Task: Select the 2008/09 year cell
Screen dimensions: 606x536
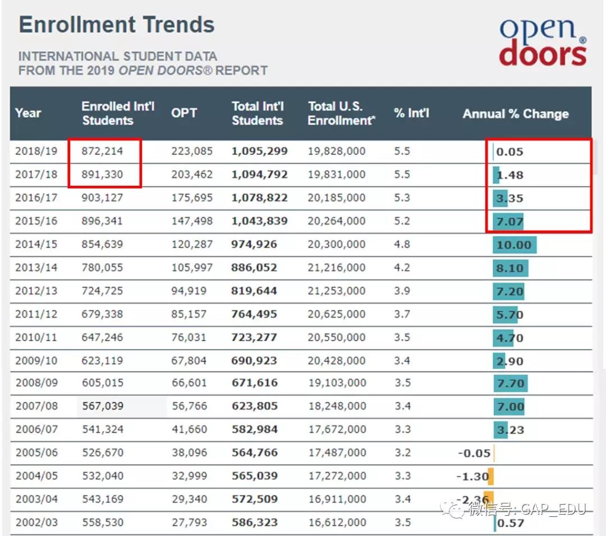Action: coord(36,383)
